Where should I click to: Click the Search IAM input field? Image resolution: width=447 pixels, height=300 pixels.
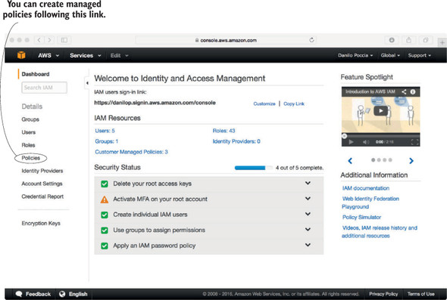[x=44, y=88]
